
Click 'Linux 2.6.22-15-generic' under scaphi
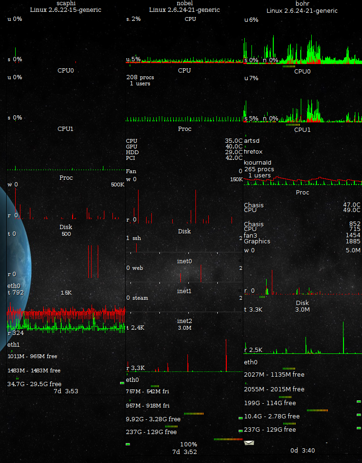tap(65, 10)
